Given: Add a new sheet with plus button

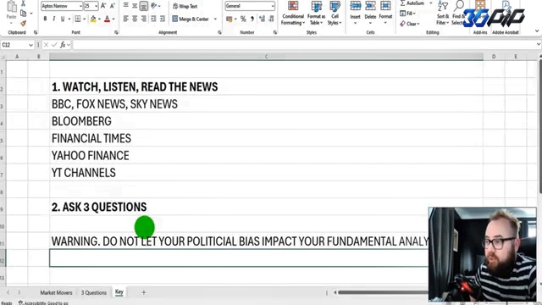Looking at the screenshot, I should [143, 292].
